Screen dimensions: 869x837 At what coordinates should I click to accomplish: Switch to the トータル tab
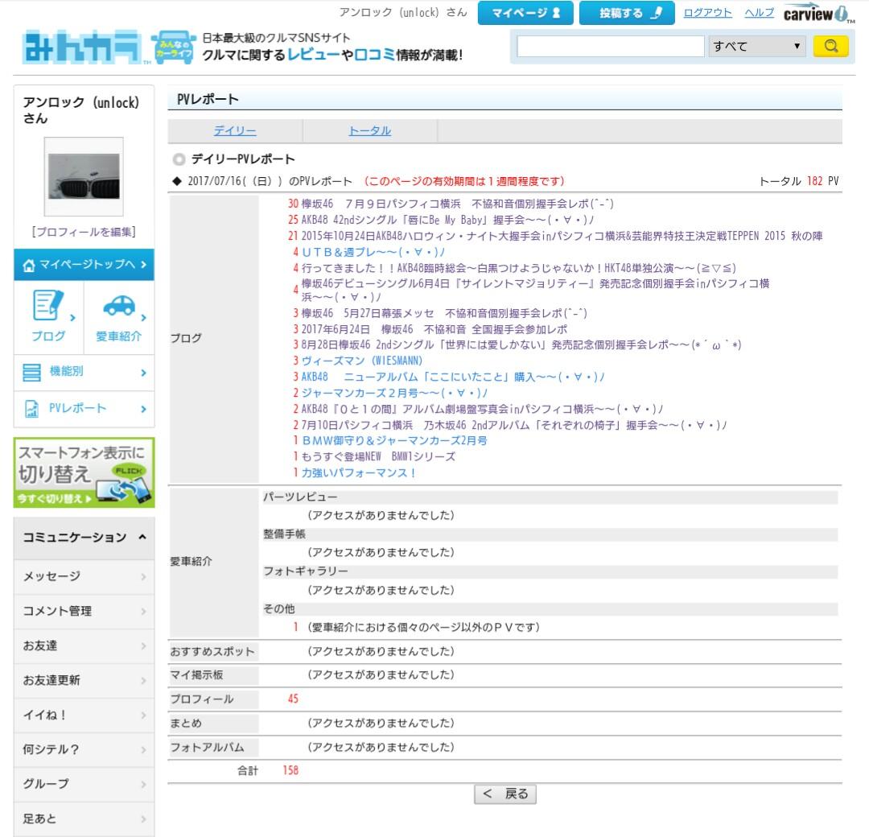(369, 130)
